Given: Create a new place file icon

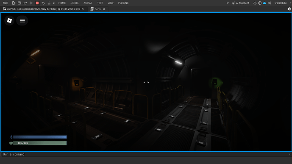Looking at the screenshot, I should pyautogui.click(x=14, y=3).
